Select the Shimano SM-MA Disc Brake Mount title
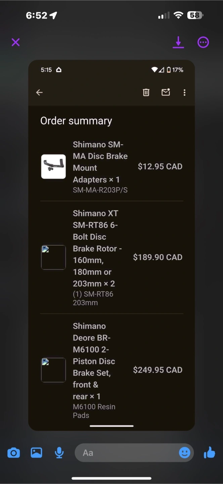The image size is (223, 484). tap(100, 162)
